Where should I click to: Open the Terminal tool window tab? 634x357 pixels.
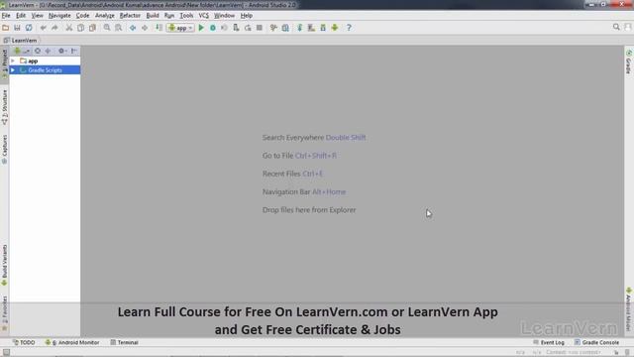coord(125,342)
